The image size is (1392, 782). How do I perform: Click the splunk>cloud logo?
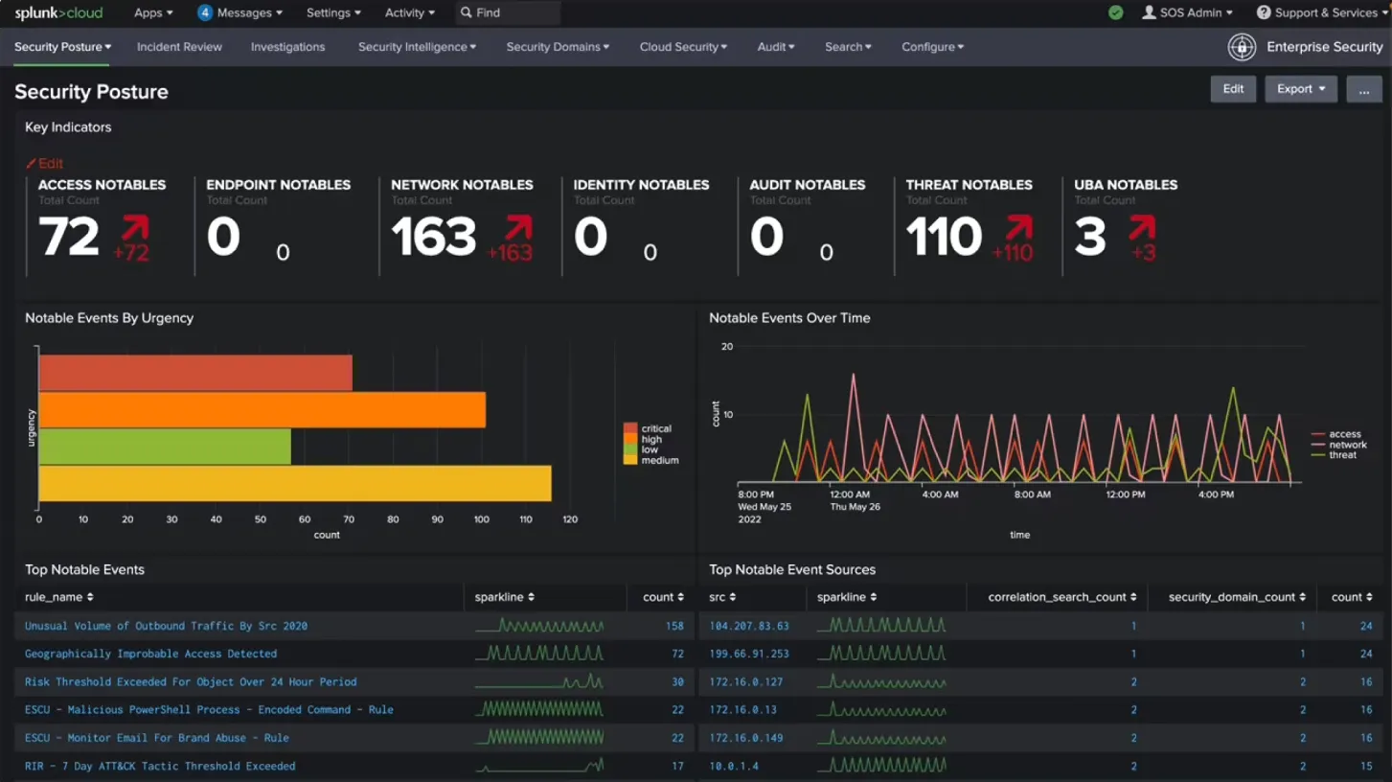click(57, 12)
